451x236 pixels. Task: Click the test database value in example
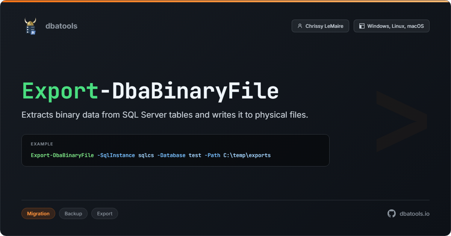click(195, 155)
